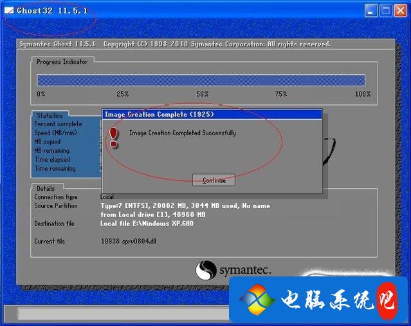
Task: Click the "Percent complete" label
Action: click(58, 124)
